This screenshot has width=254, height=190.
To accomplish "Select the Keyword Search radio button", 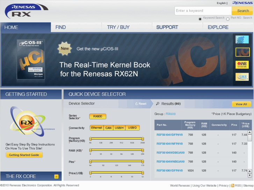I will click(x=200, y=19).
